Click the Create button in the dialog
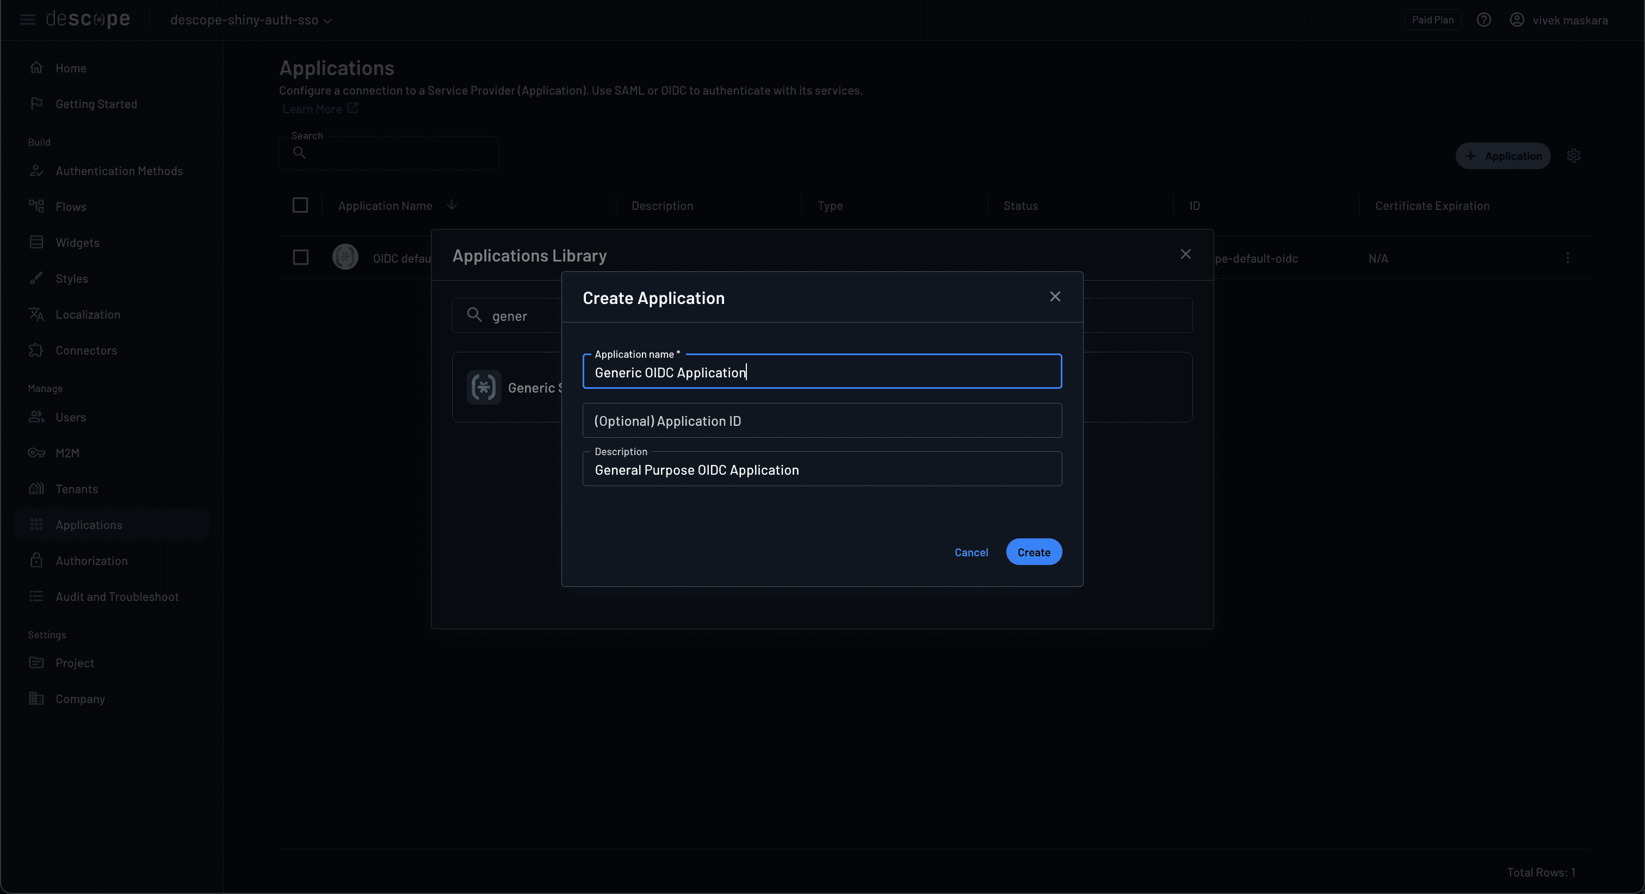This screenshot has width=1645, height=894. (1033, 552)
